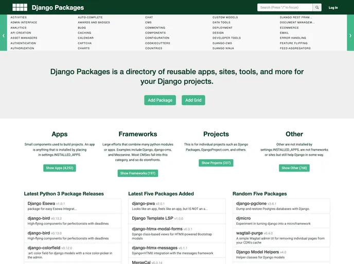Open the CAPTCHA category
The width and height of the screenshot is (354, 264).
point(85,43)
